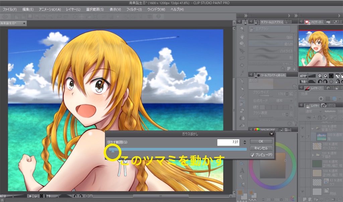Click the navigator preview thumbnail
Image resolution: width=343 pixels, height=202 pixels.
(x=321, y=48)
